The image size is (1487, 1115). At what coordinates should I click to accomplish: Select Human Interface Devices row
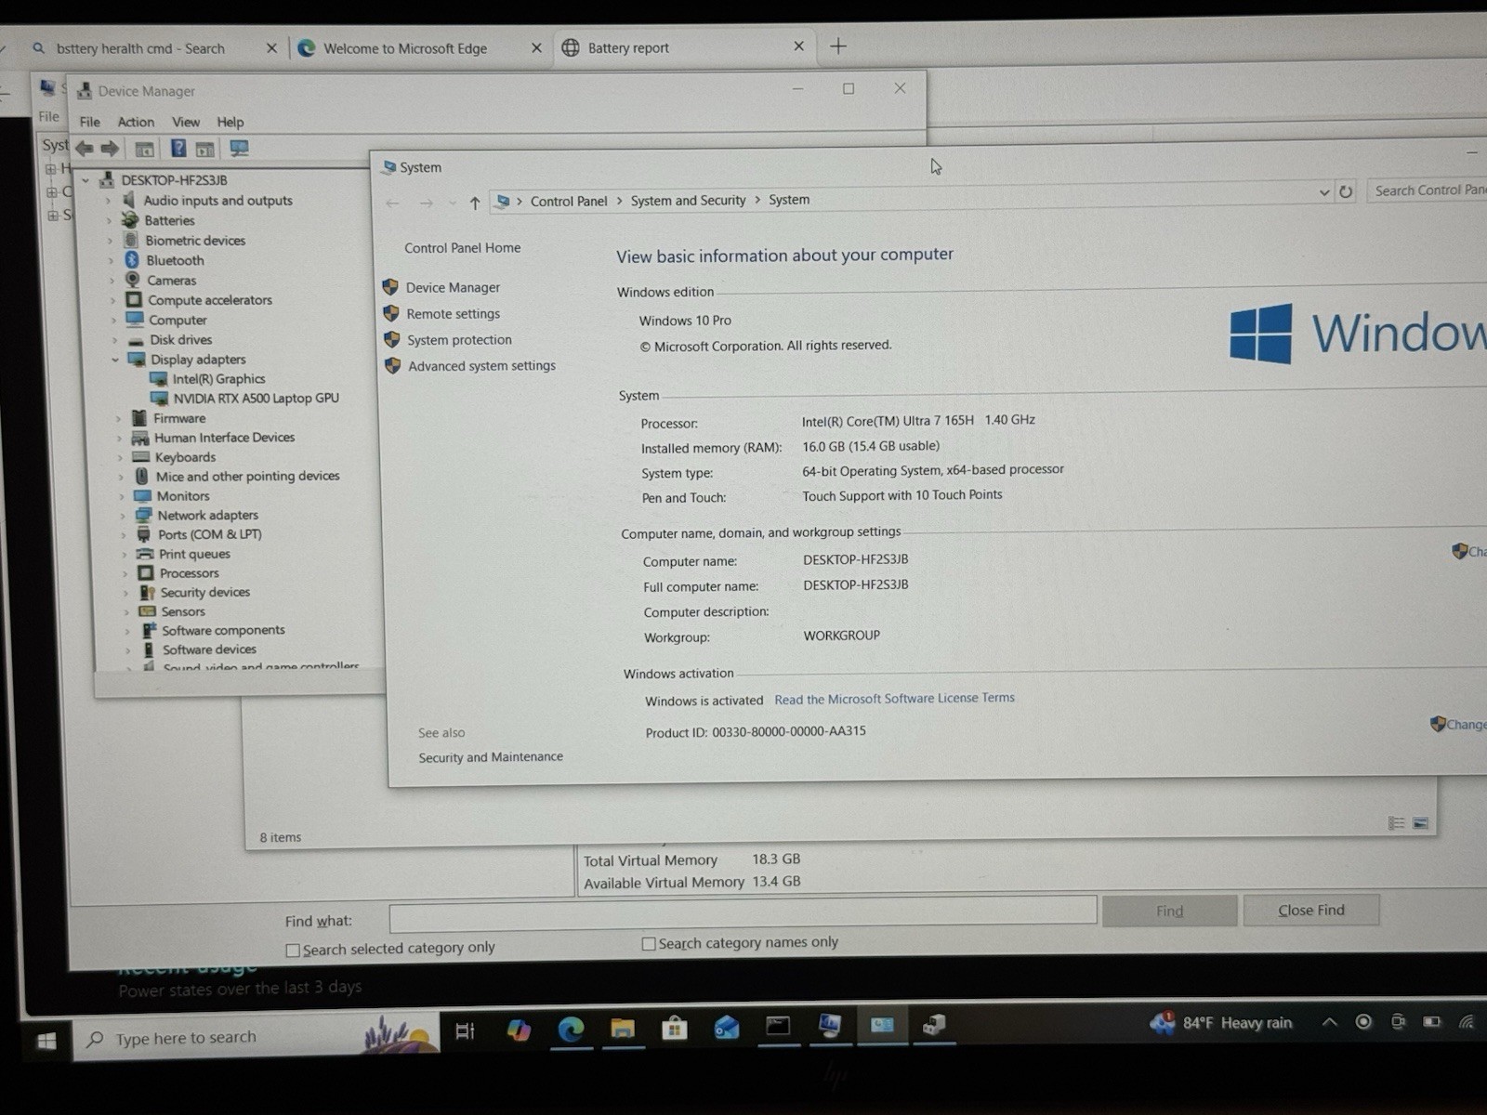pos(225,438)
